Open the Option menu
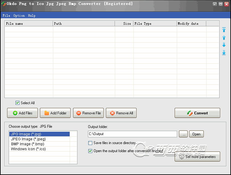This screenshot has height=175, width=231. tap(19, 15)
